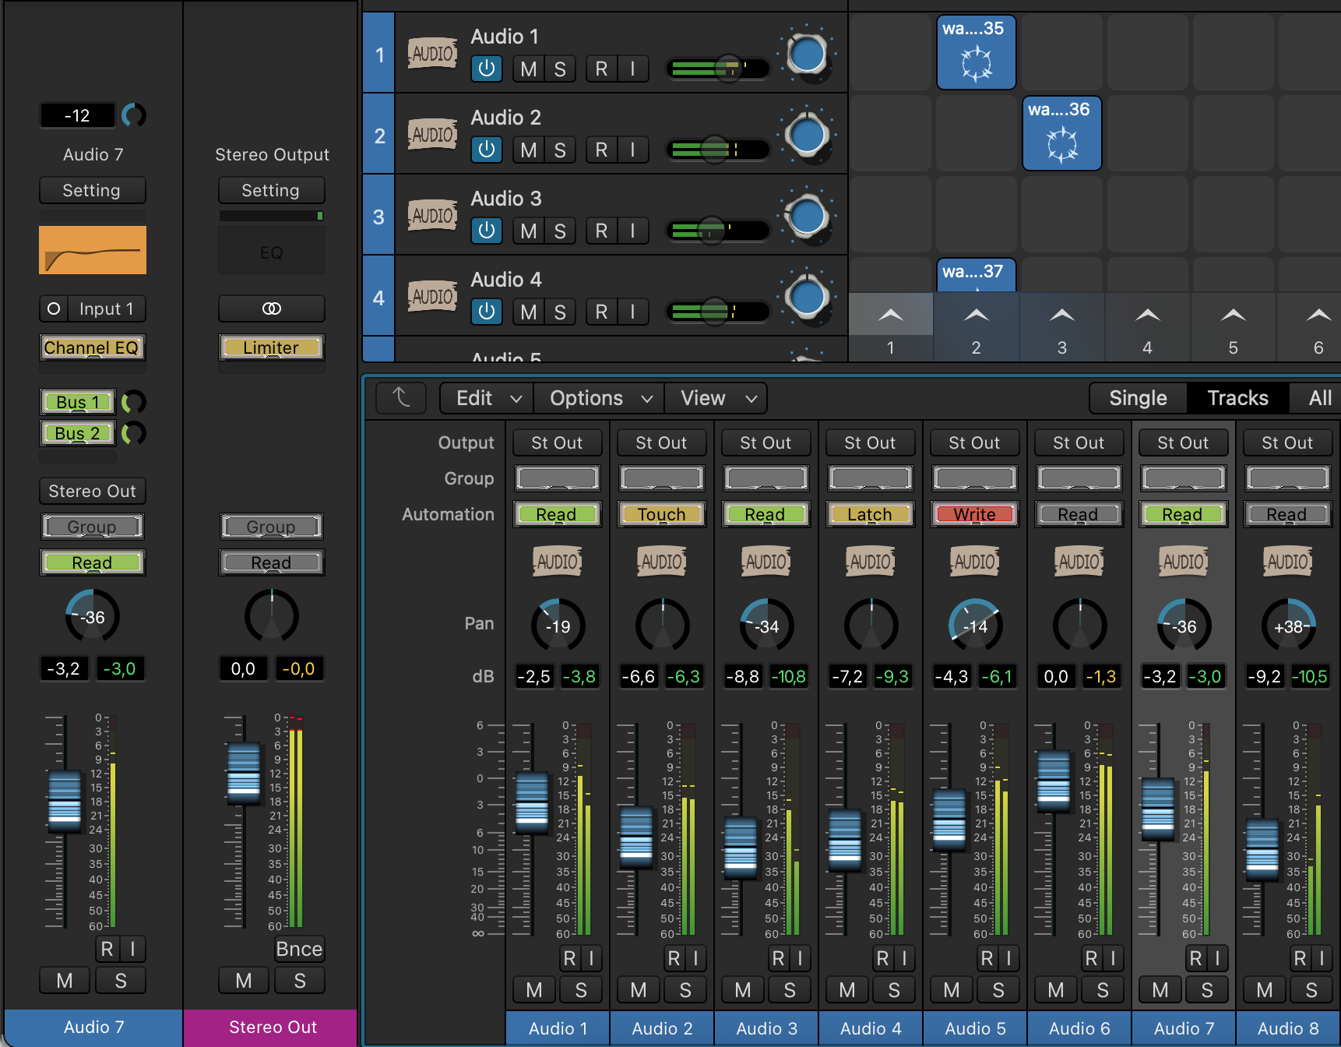
Task: Click the Audio 2 track pan knob
Action: click(x=807, y=135)
